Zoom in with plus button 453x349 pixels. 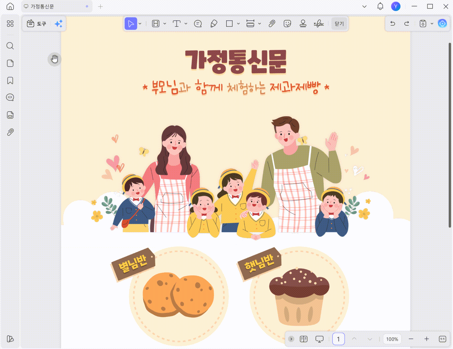point(427,339)
